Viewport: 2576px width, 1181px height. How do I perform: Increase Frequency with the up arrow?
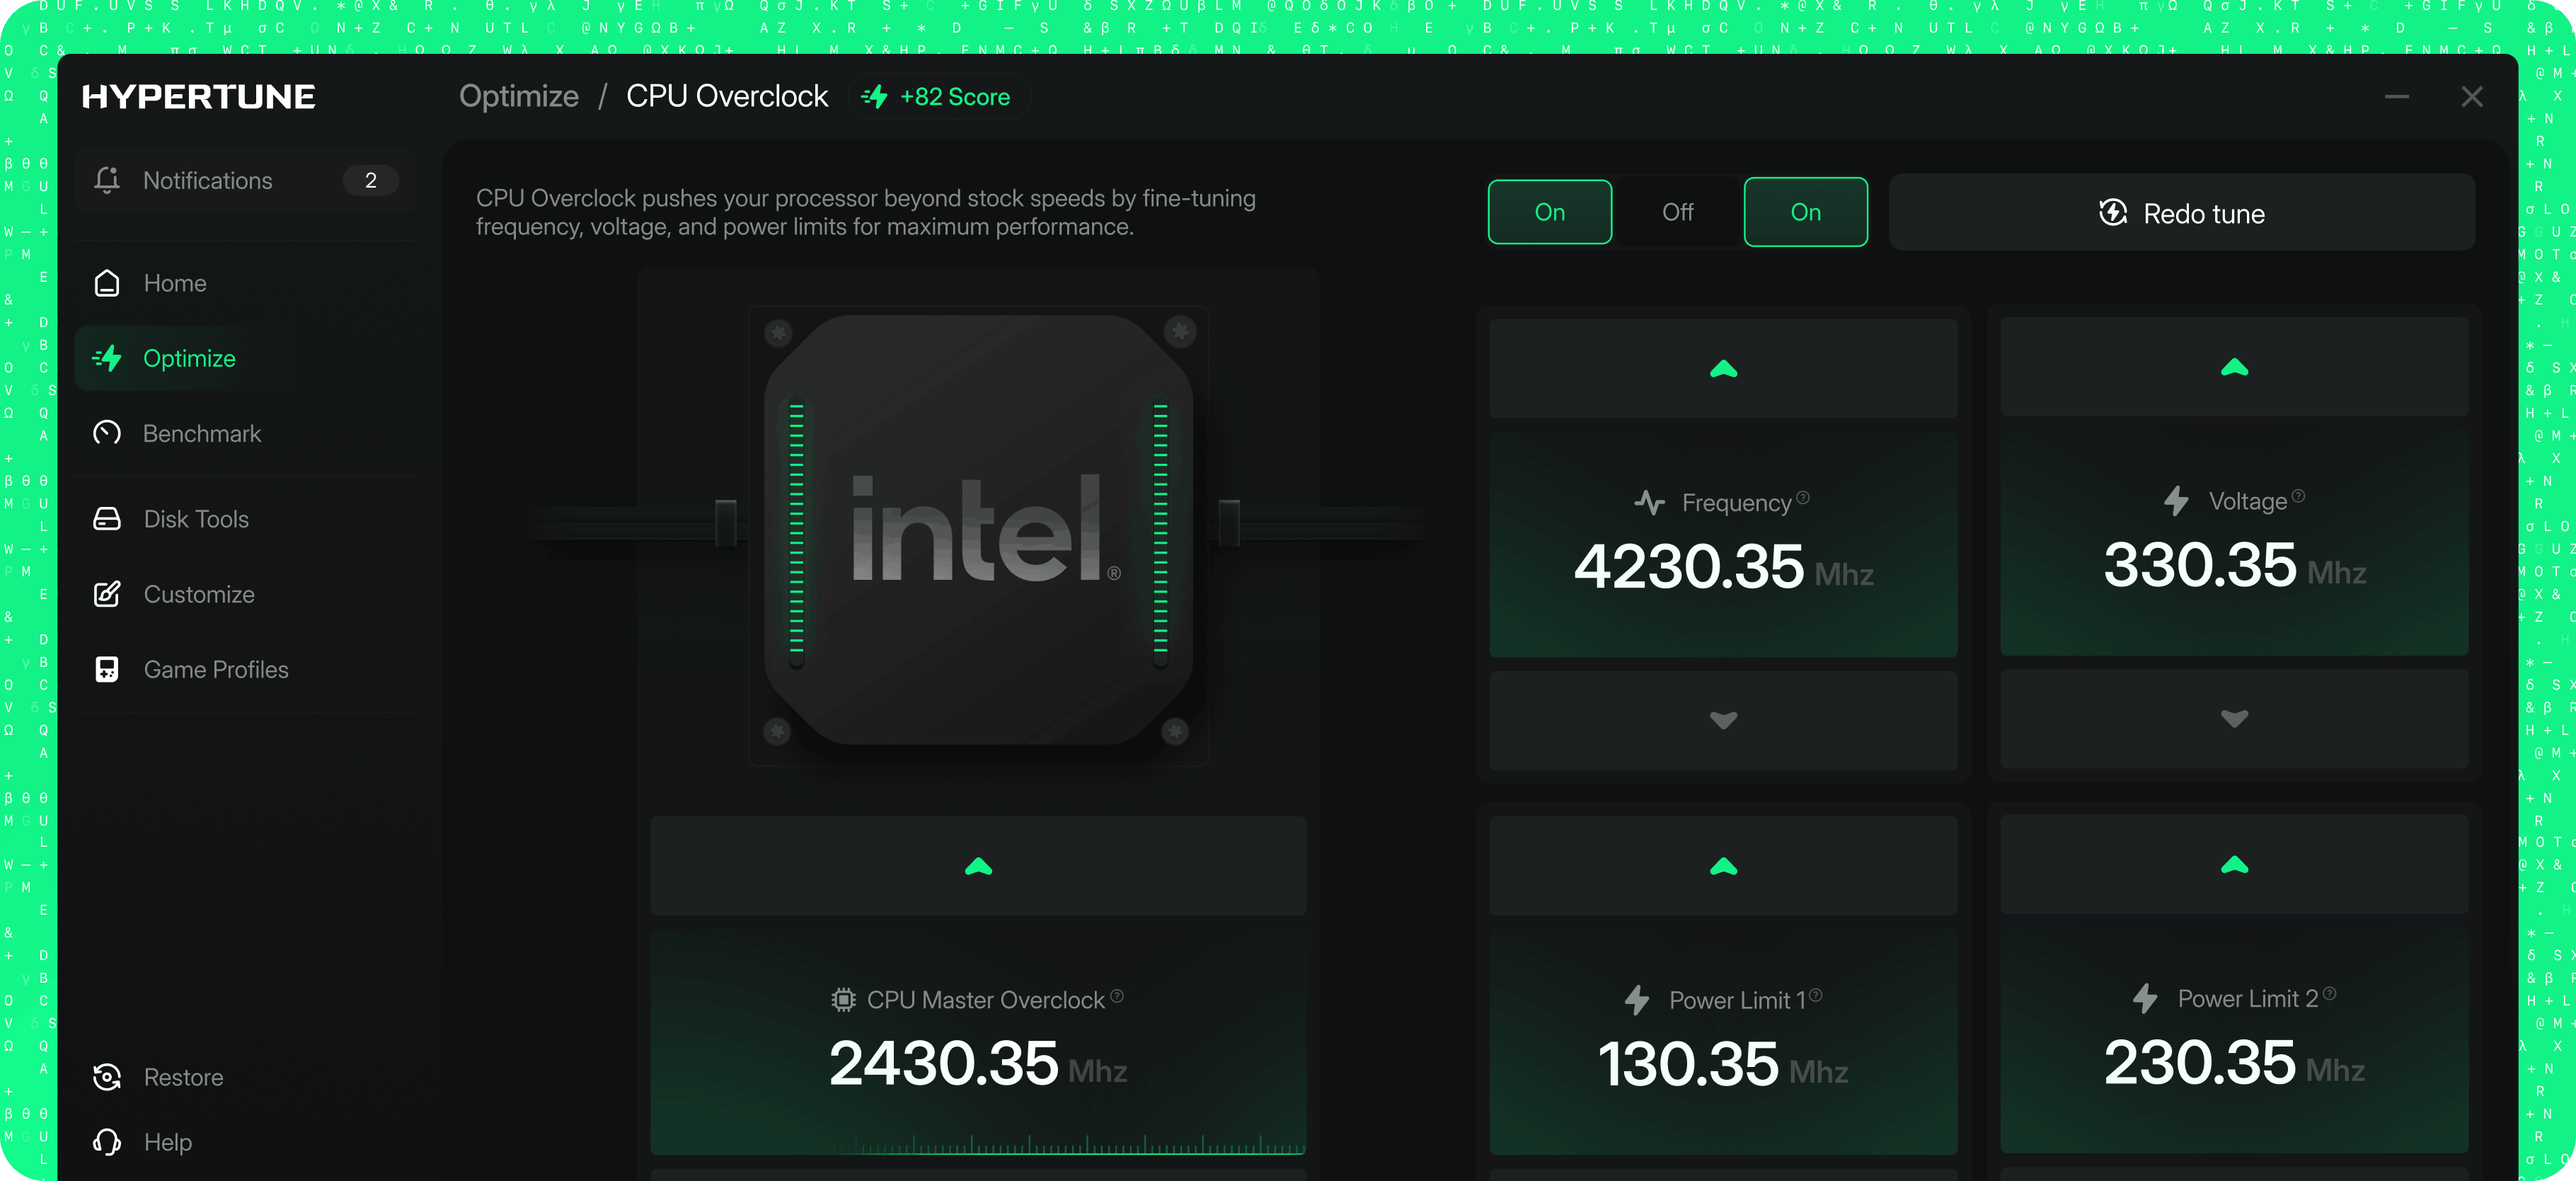click(1724, 368)
